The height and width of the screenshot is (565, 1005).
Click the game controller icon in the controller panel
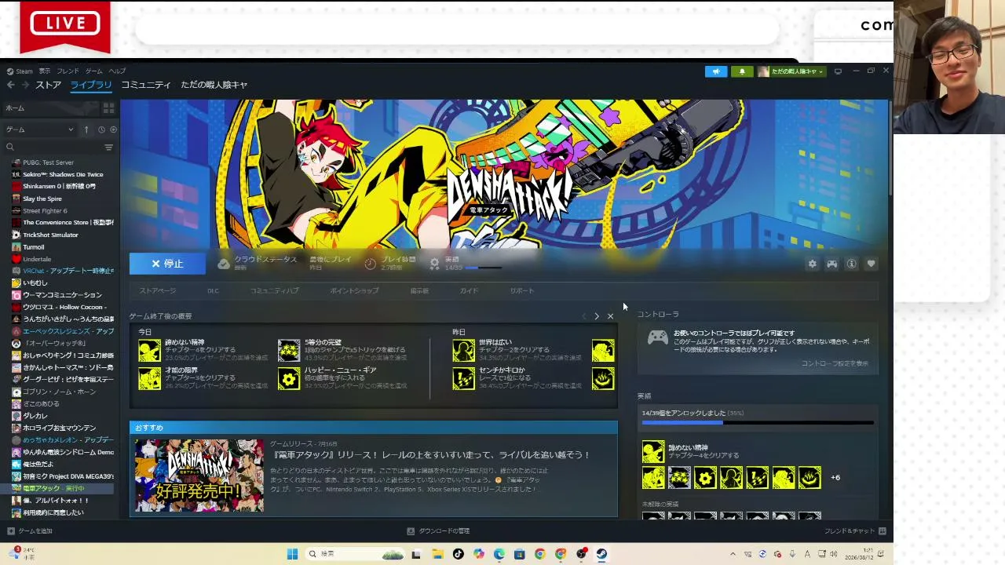coord(657,337)
